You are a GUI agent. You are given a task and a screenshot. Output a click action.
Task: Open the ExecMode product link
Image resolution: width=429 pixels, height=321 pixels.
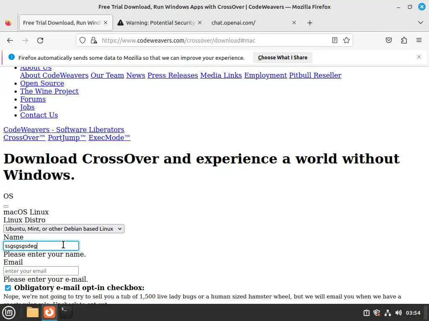coord(109,138)
